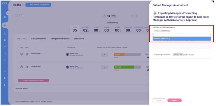Click the SUBMIT button

(x=175, y=100)
